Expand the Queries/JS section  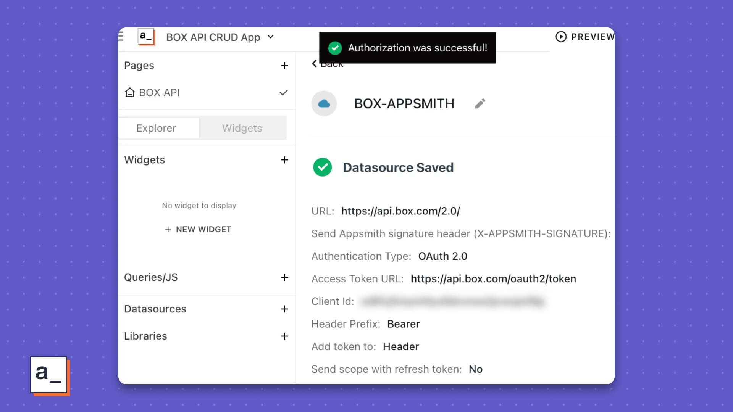(151, 277)
